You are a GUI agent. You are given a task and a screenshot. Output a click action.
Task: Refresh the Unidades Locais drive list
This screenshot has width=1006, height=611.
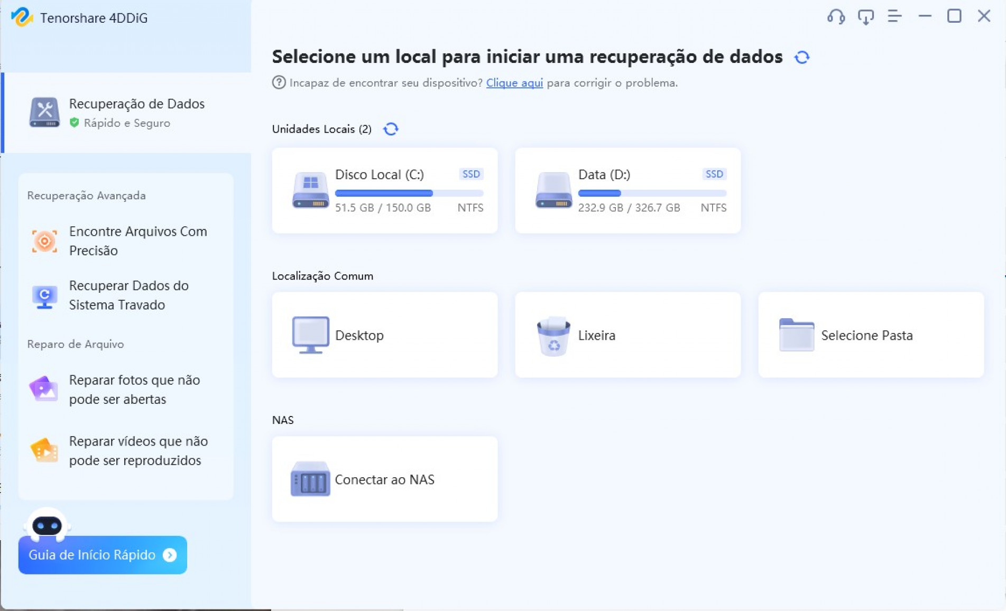point(391,129)
